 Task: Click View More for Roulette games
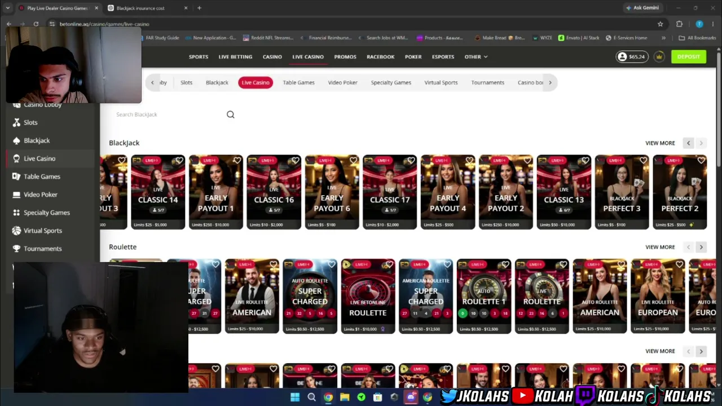pos(660,247)
